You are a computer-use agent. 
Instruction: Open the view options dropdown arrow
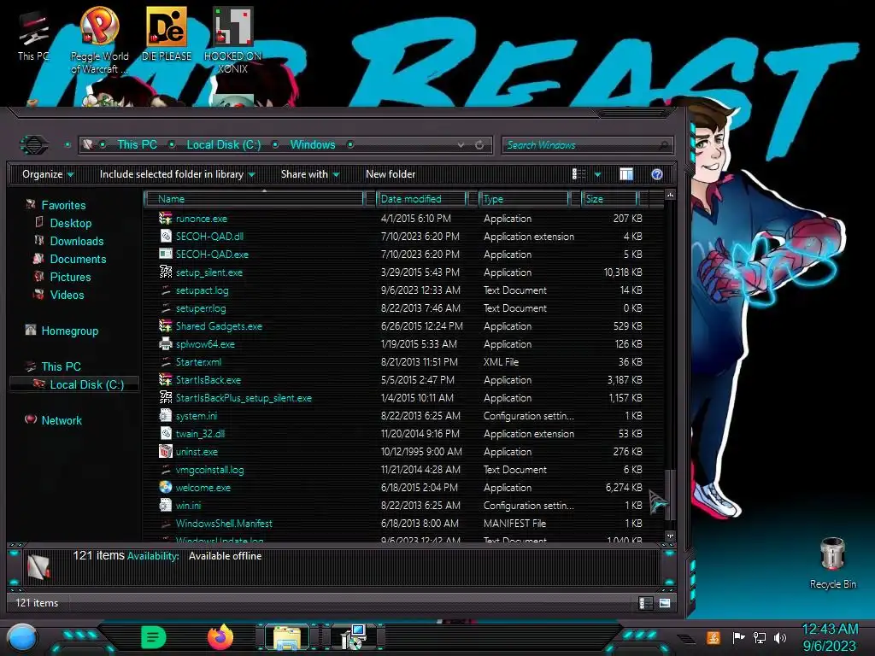pyautogui.click(x=597, y=174)
